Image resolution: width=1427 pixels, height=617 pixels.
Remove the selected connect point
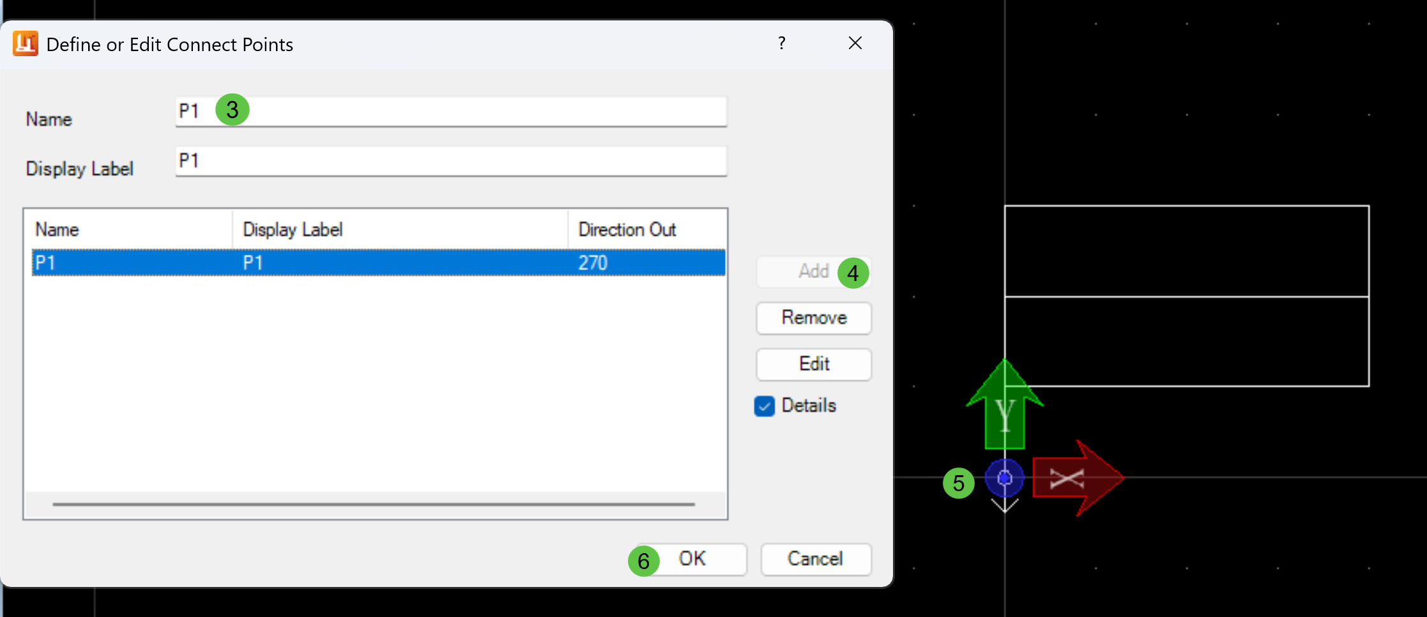[814, 318]
